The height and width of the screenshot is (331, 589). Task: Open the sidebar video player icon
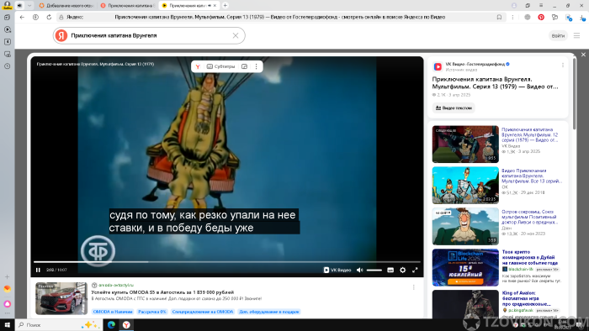7,29
